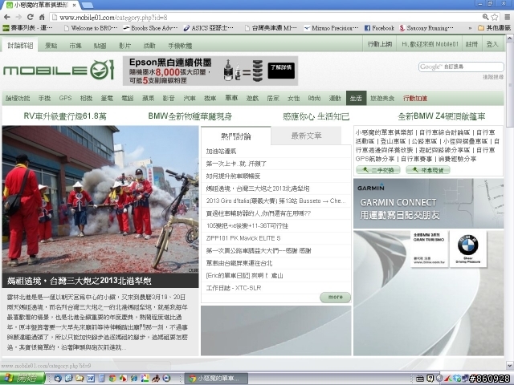The image size is (514, 385).
Task: Click the BMW logo advertisement tile
Action: tap(467, 249)
